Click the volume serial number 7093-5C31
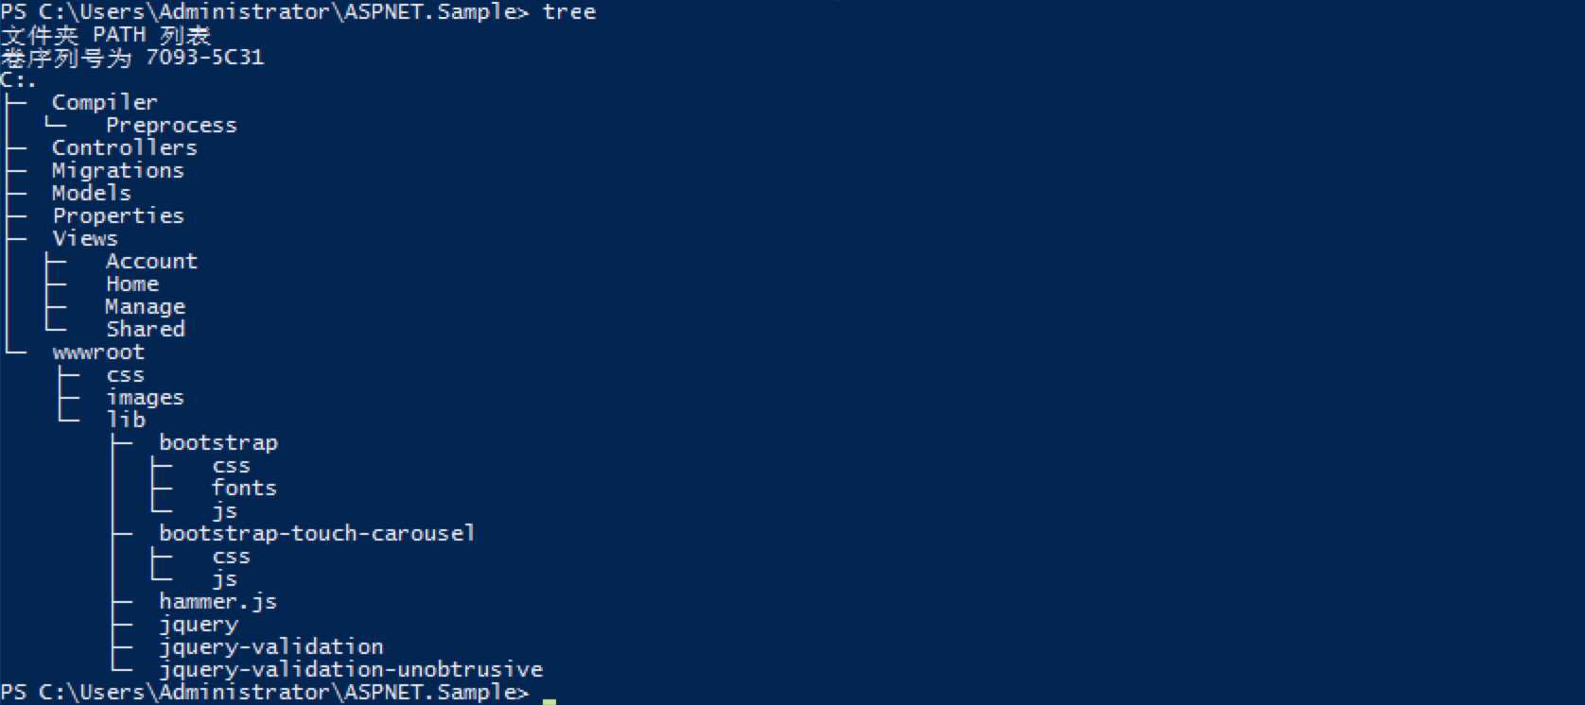 click(x=204, y=57)
